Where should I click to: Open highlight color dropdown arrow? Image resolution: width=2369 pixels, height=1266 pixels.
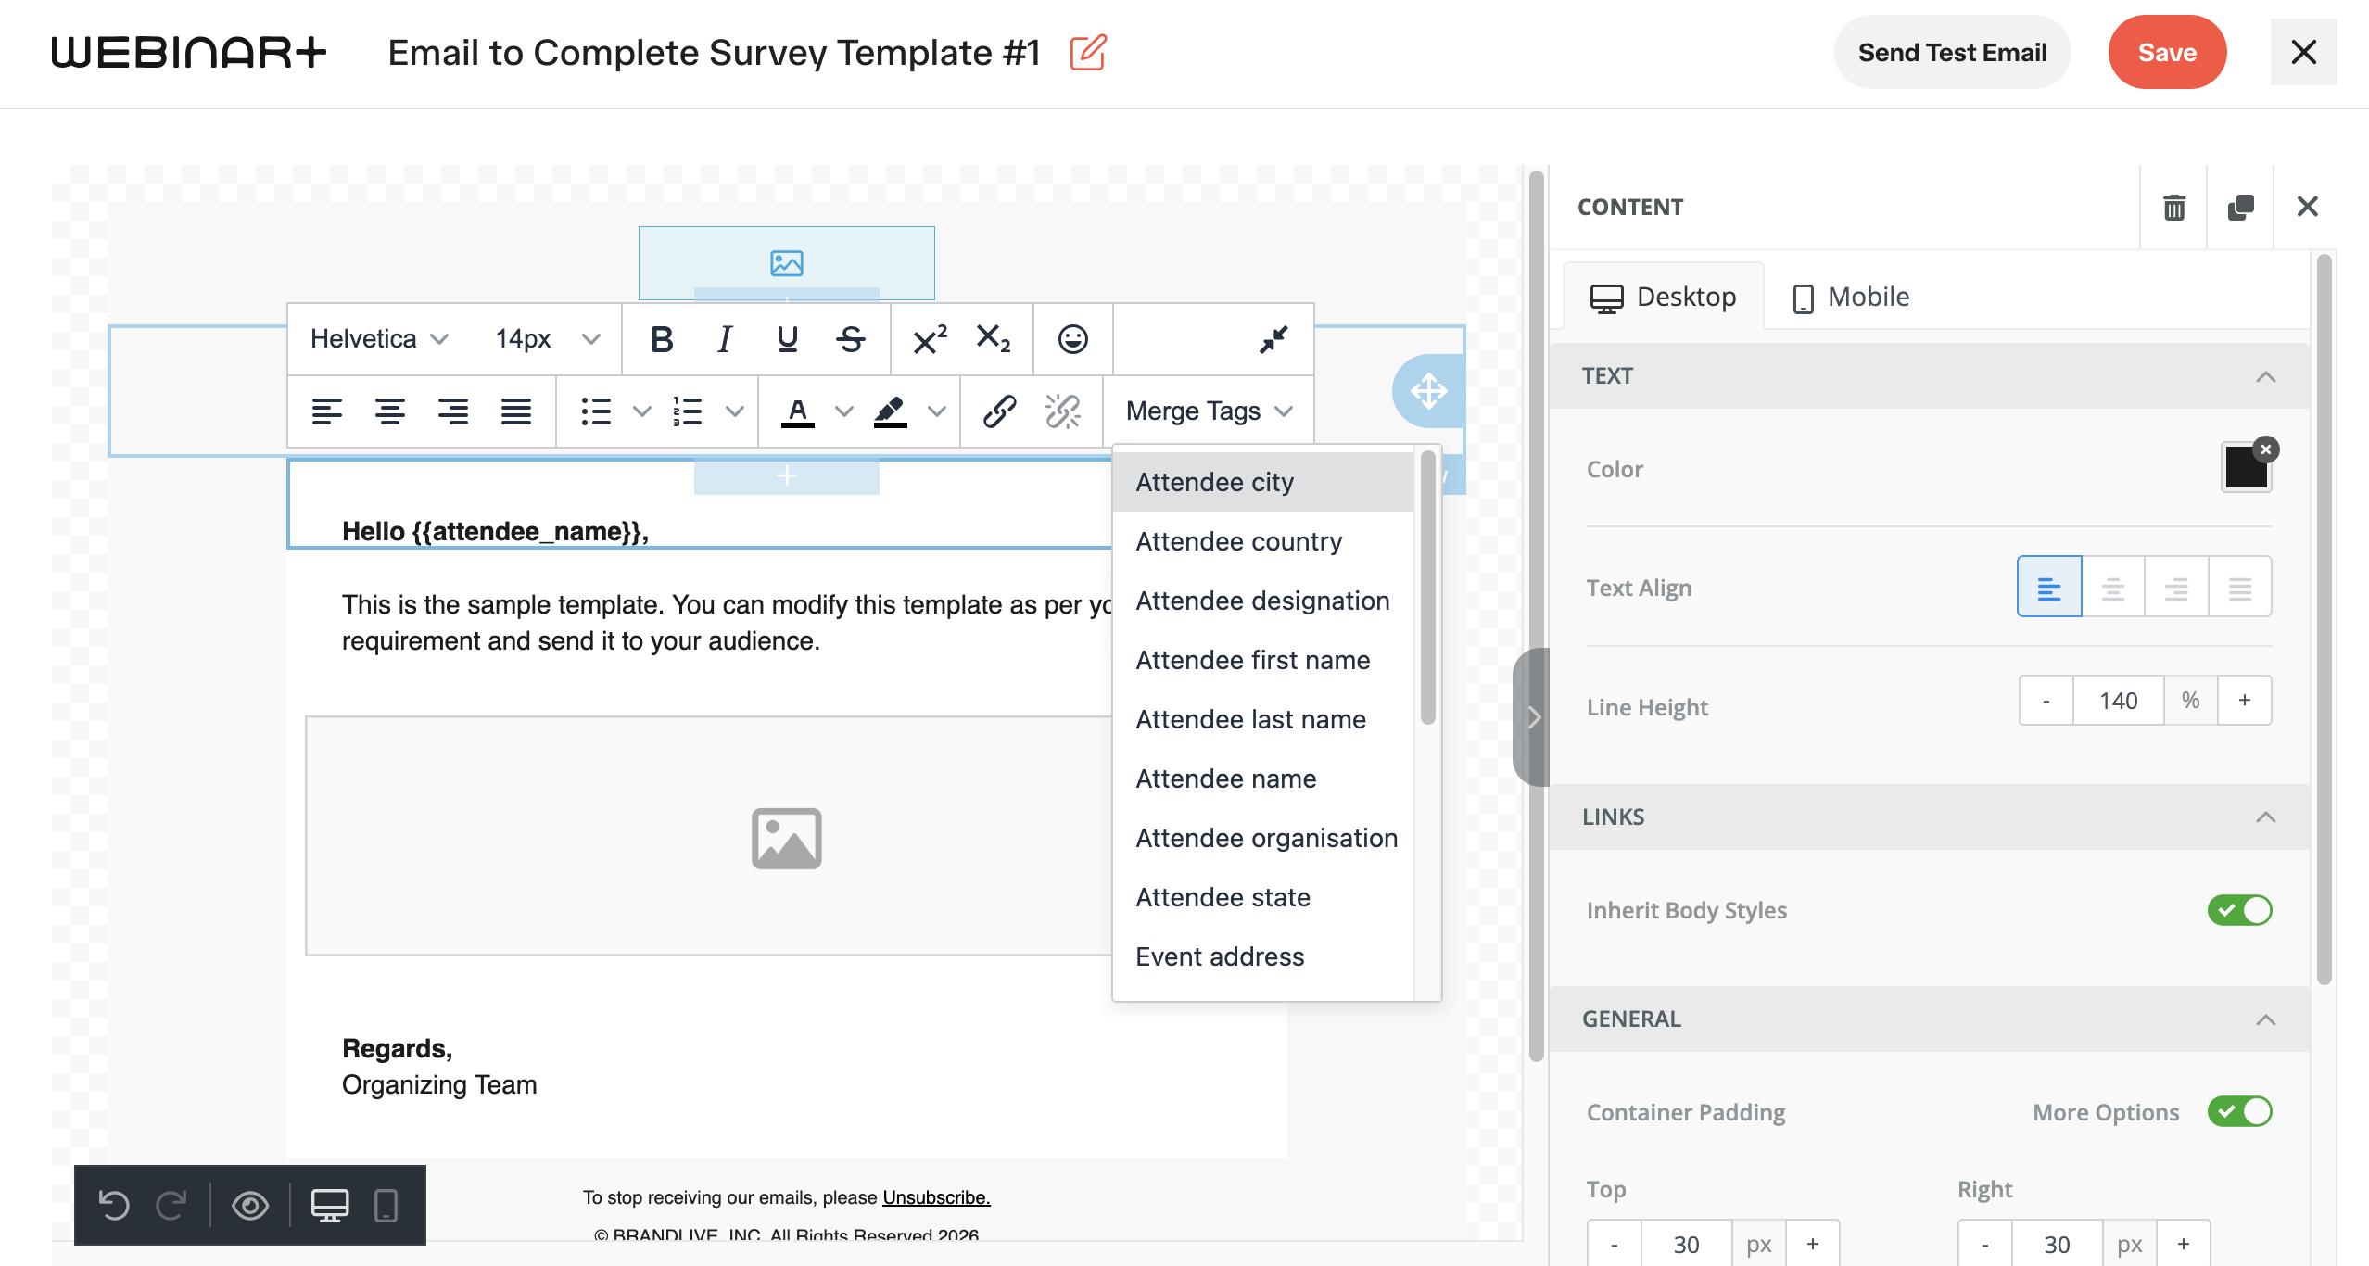937,411
